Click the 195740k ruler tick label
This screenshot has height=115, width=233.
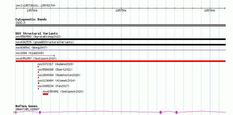click(32, 10)
